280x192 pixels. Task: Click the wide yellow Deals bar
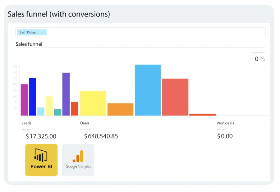coord(93,103)
